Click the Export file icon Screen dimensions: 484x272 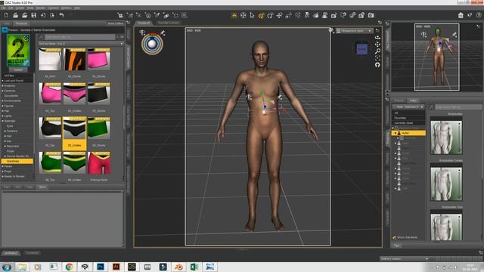pos(52,15)
